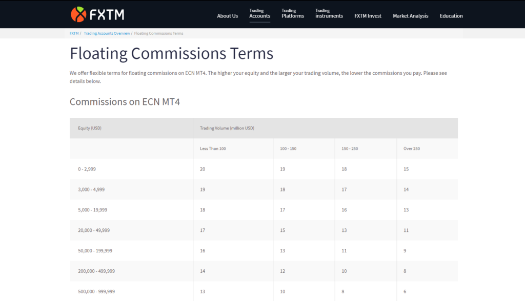Navigate to FXTM Invest
This screenshot has height=301, width=525.
368,16
